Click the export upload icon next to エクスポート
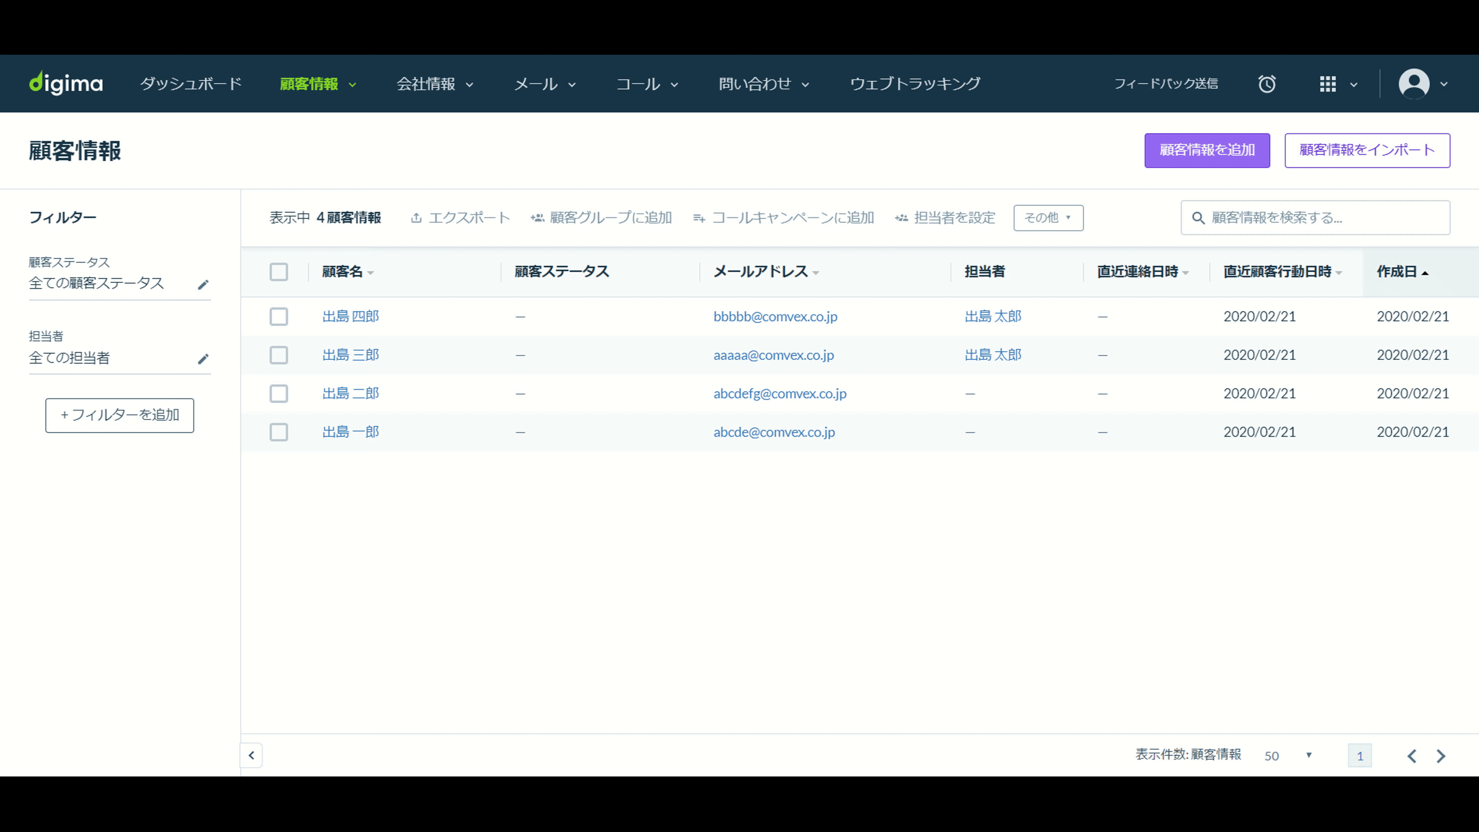Viewport: 1479px width, 832px height. click(416, 218)
